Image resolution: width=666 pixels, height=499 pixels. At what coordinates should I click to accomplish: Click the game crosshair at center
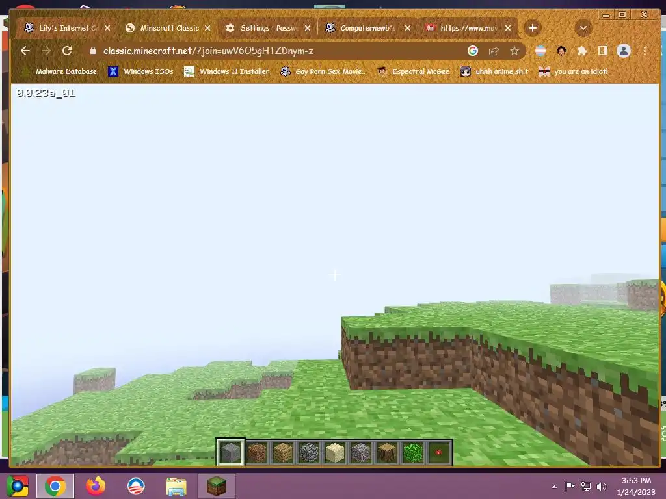[335, 275]
